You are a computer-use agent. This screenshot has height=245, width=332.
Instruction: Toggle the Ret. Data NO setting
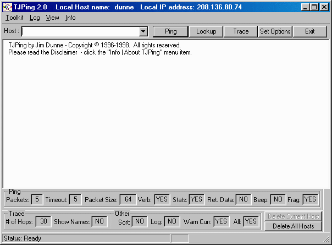(x=244, y=199)
